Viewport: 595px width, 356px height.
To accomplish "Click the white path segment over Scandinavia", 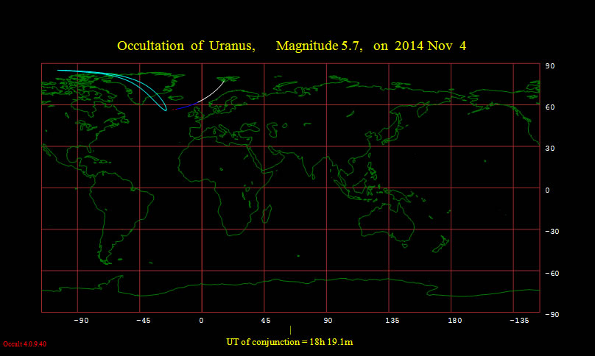I will [212, 91].
